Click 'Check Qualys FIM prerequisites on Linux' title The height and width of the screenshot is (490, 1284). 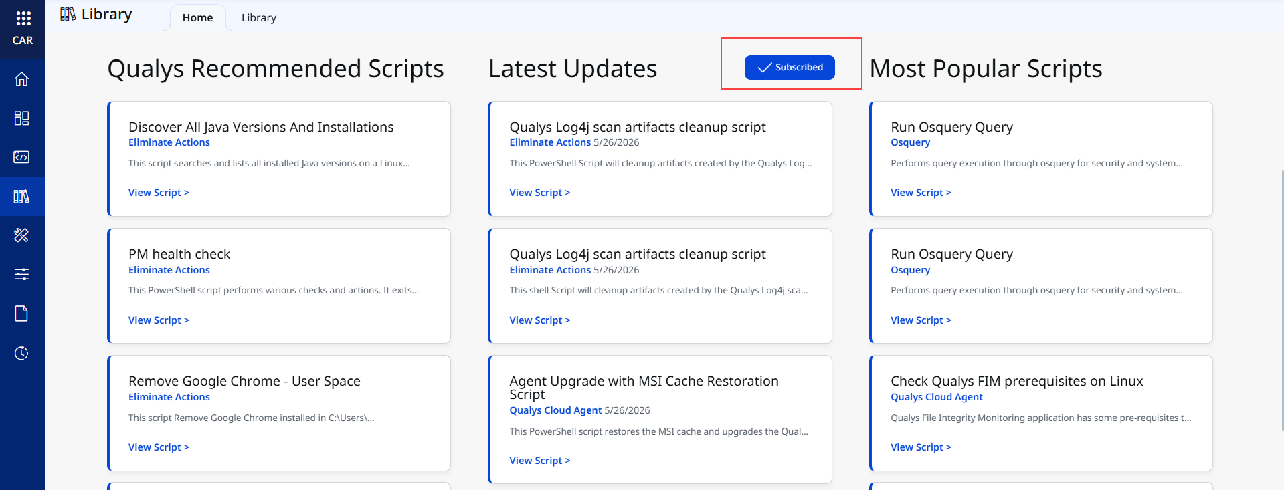pyautogui.click(x=1017, y=381)
